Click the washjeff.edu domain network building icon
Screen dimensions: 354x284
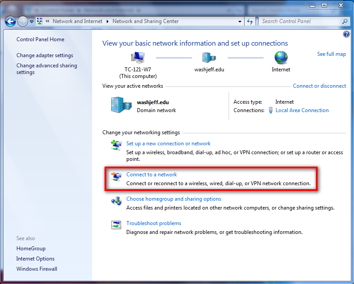121,105
